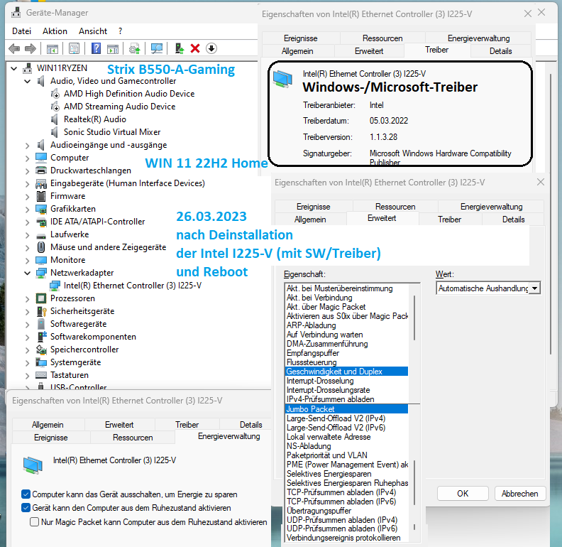Click OK in the Erweitert dialog
Viewport: 562px width, 547px height.
(463, 494)
